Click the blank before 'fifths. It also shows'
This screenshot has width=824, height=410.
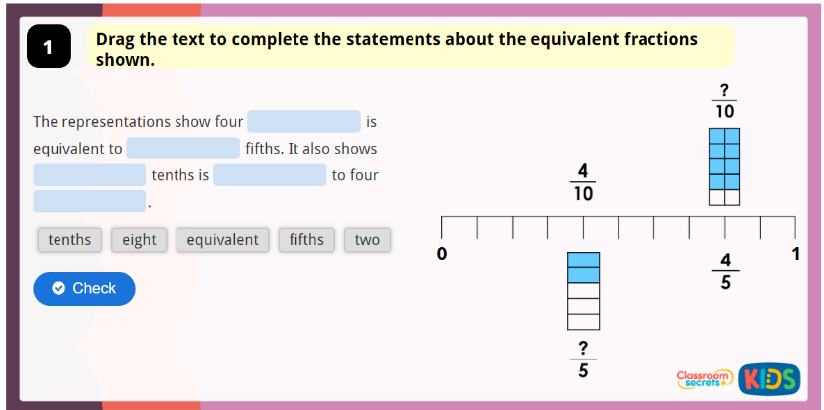point(183,149)
